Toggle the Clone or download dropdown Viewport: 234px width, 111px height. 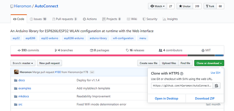click(209, 63)
